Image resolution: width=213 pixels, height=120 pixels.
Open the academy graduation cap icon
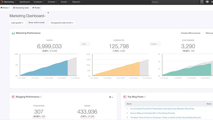coord(207,2)
